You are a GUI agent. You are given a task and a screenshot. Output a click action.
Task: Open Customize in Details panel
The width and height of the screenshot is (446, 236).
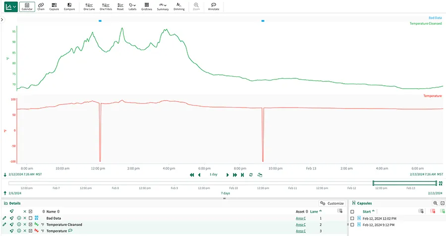(332, 203)
